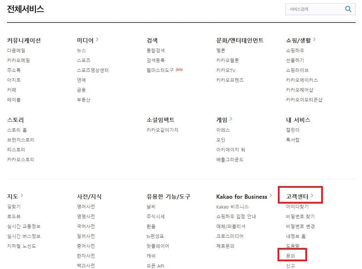Open the 아이디찾기 link
Screen dimensions: 362x269
pyautogui.click(x=297, y=206)
